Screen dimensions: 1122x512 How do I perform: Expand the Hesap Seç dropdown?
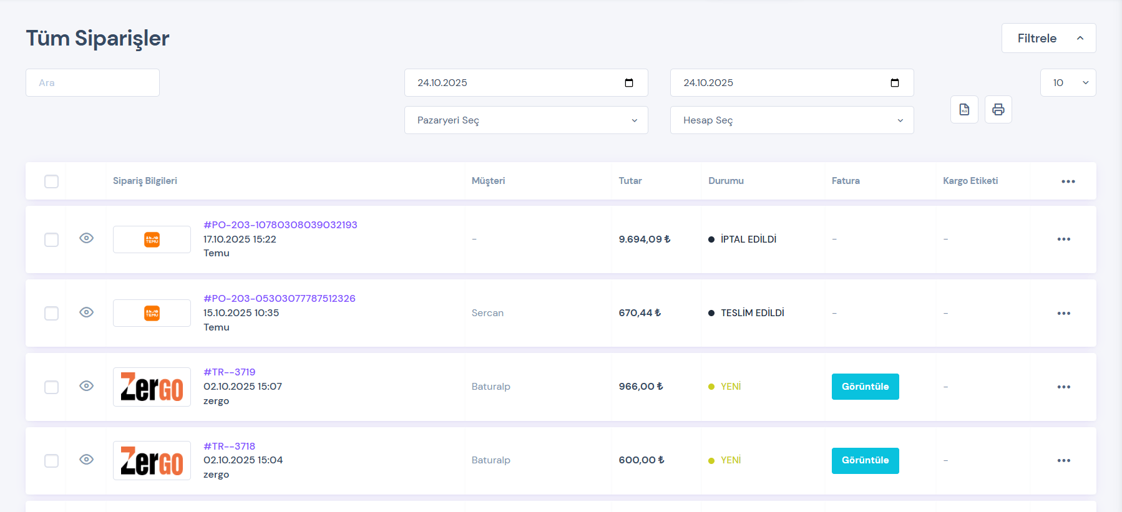791,120
